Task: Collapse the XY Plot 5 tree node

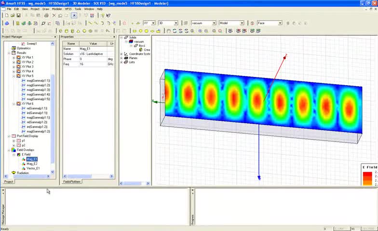Action: pyautogui.click(x=13, y=76)
